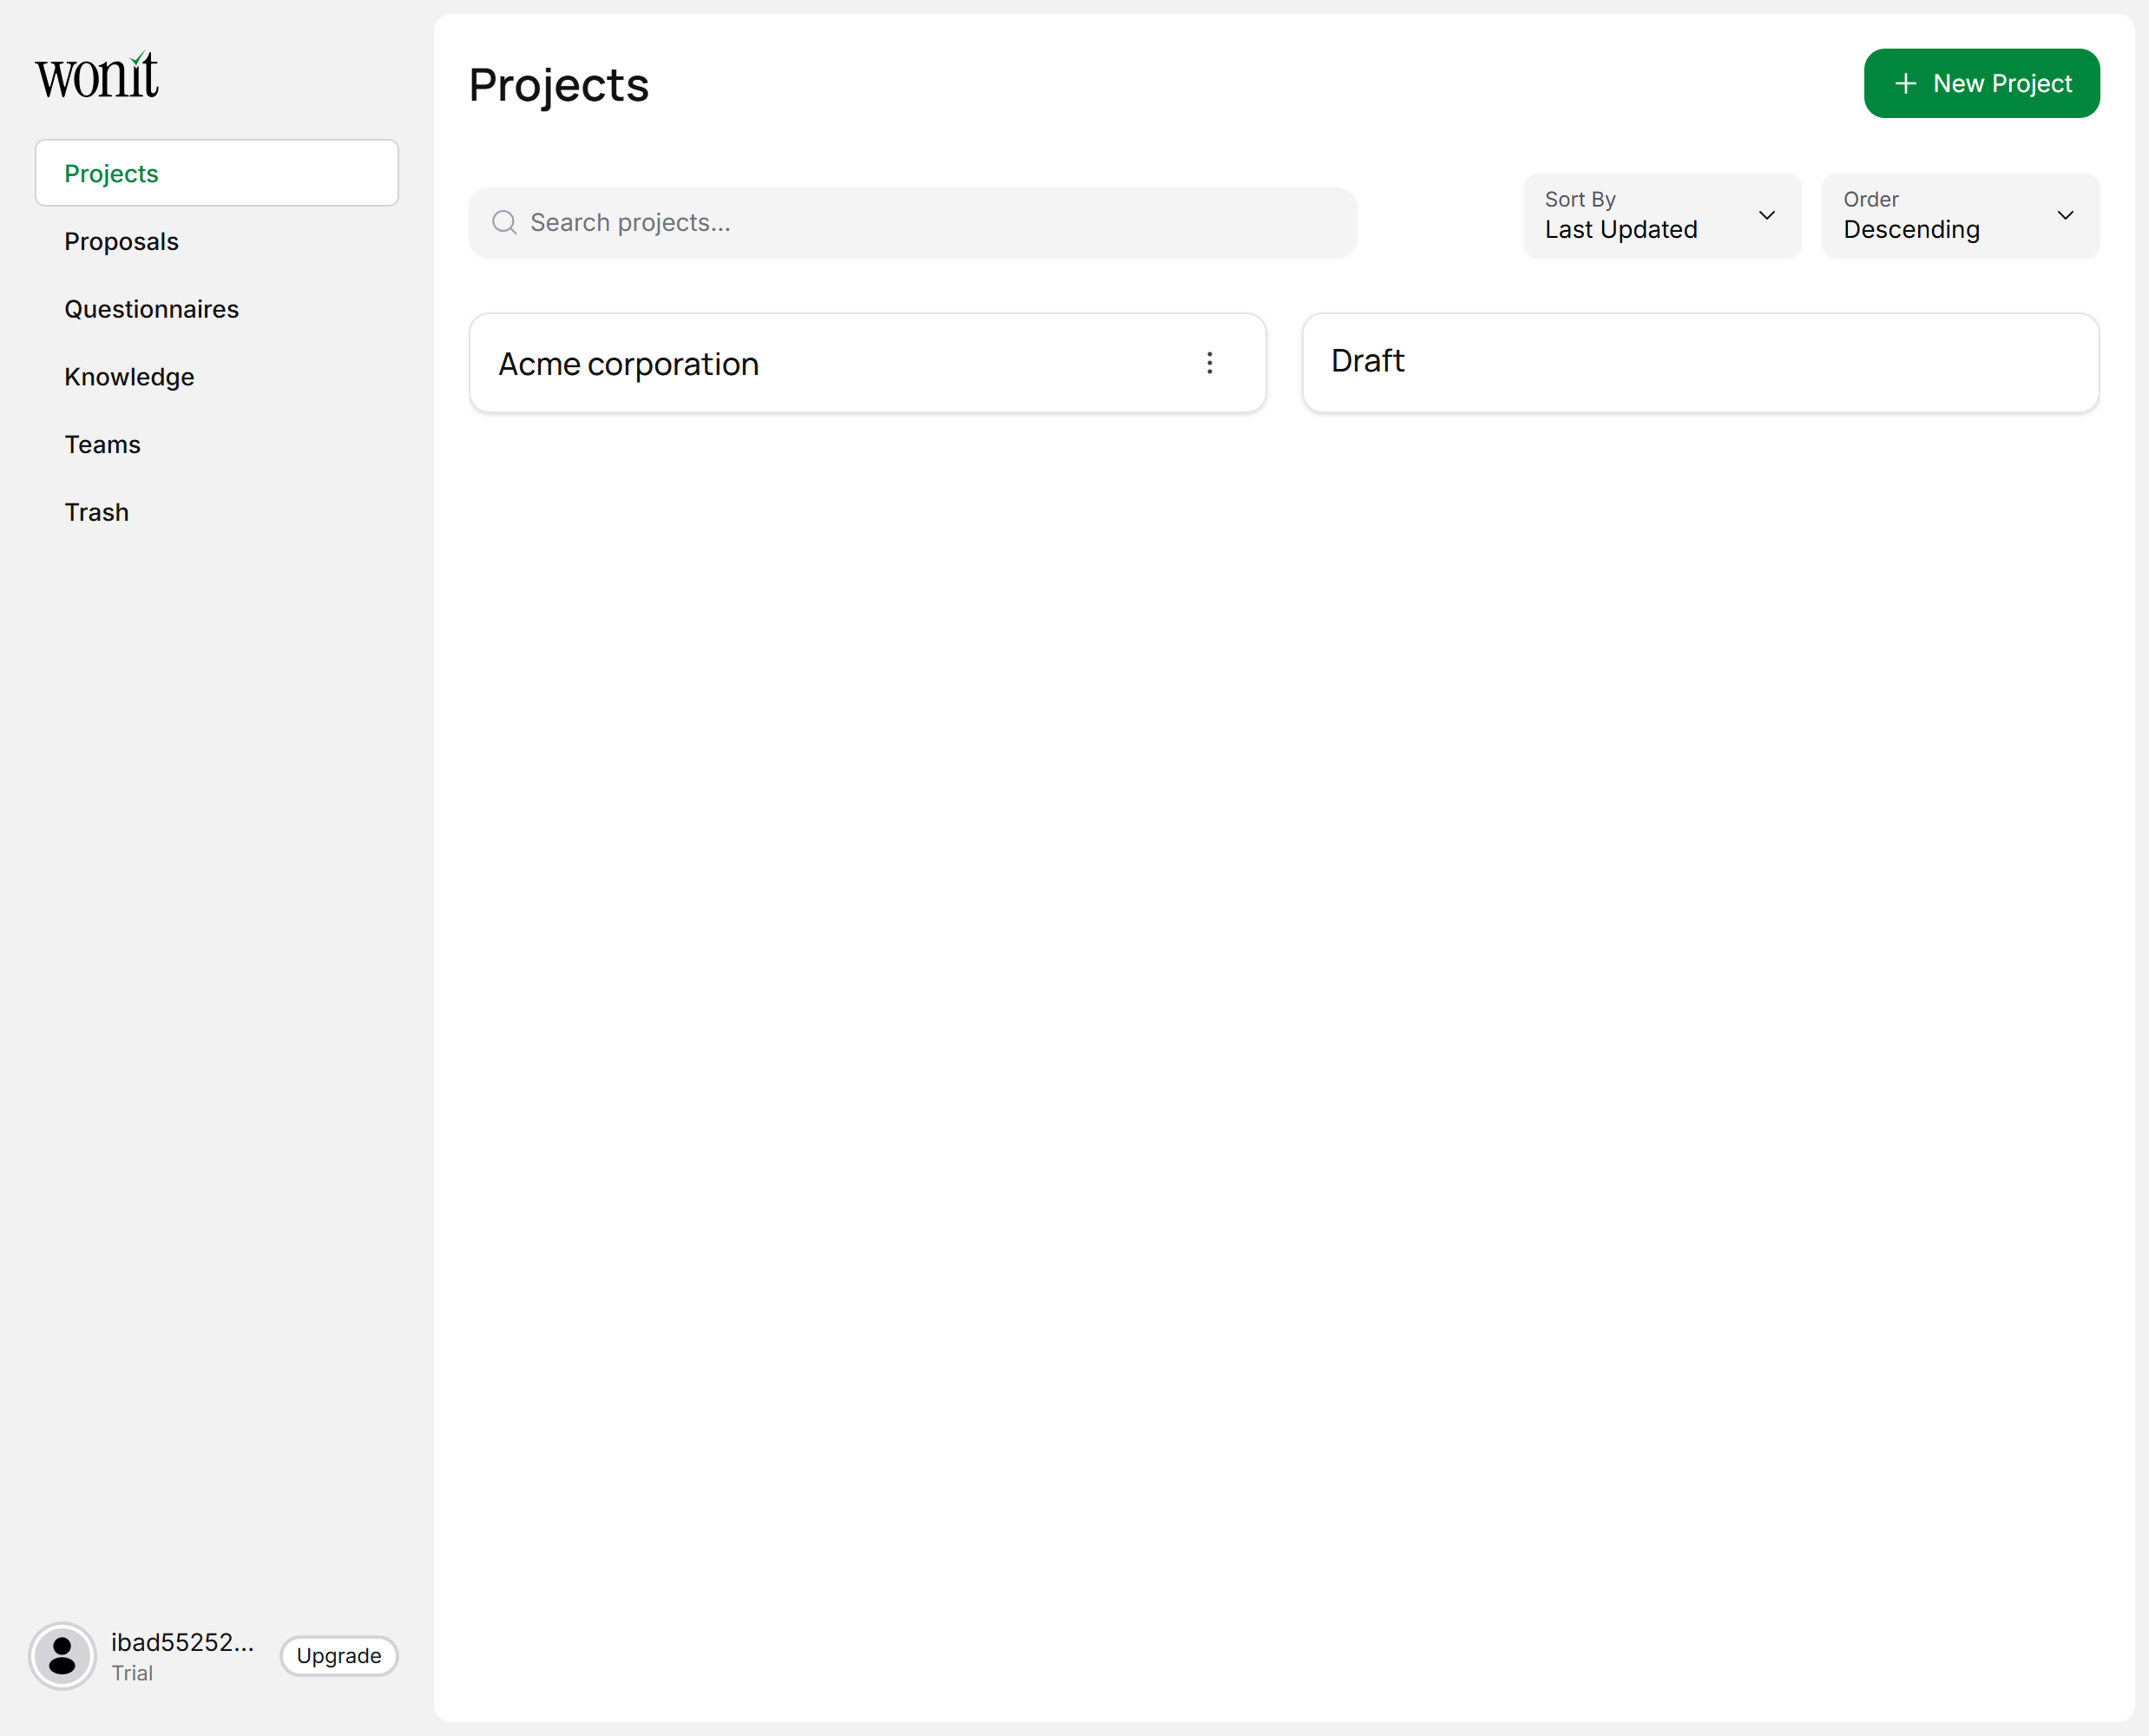Click the Upgrade button
The height and width of the screenshot is (1736, 2149).
(338, 1656)
